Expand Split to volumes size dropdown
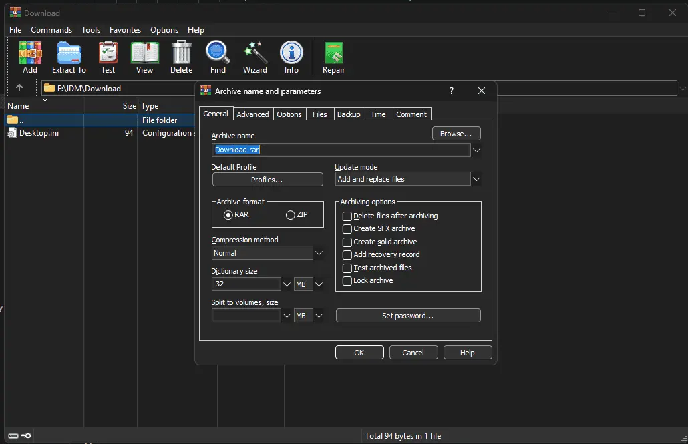 pos(287,316)
